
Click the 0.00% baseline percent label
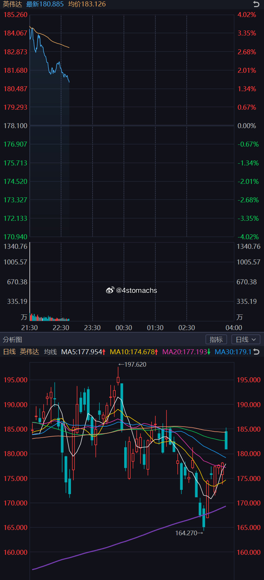tap(247, 126)
